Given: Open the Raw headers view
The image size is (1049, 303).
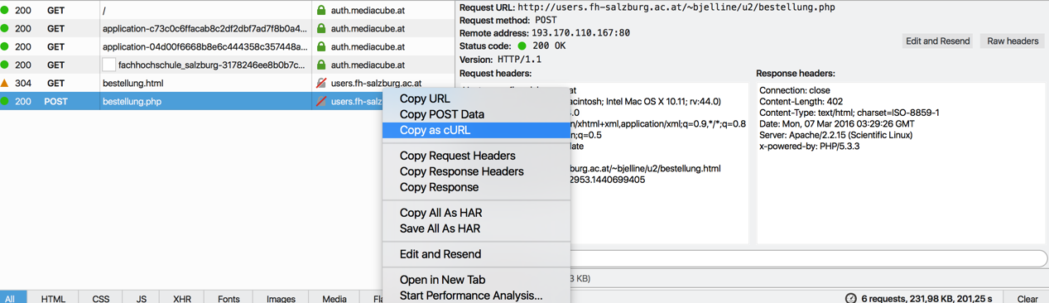Looking at the screenshot, I should pos(1013,41).
